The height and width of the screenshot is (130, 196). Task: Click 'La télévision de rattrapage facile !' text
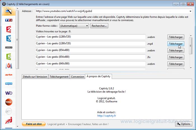(107, 92)
